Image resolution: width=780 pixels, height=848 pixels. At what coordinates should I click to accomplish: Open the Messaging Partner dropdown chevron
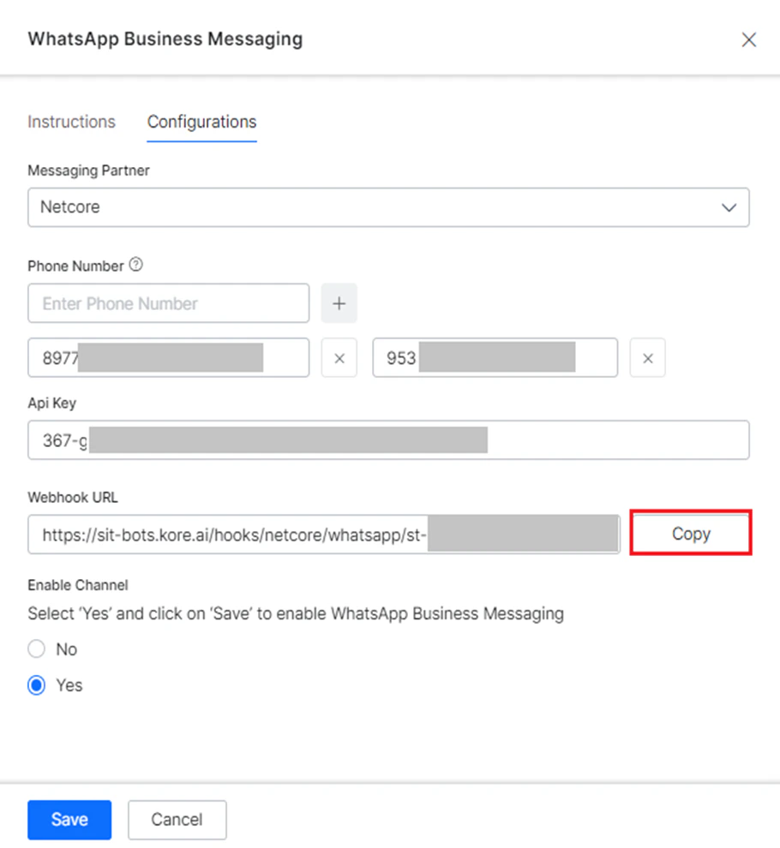pyautogui.click(x=729, y=207)
